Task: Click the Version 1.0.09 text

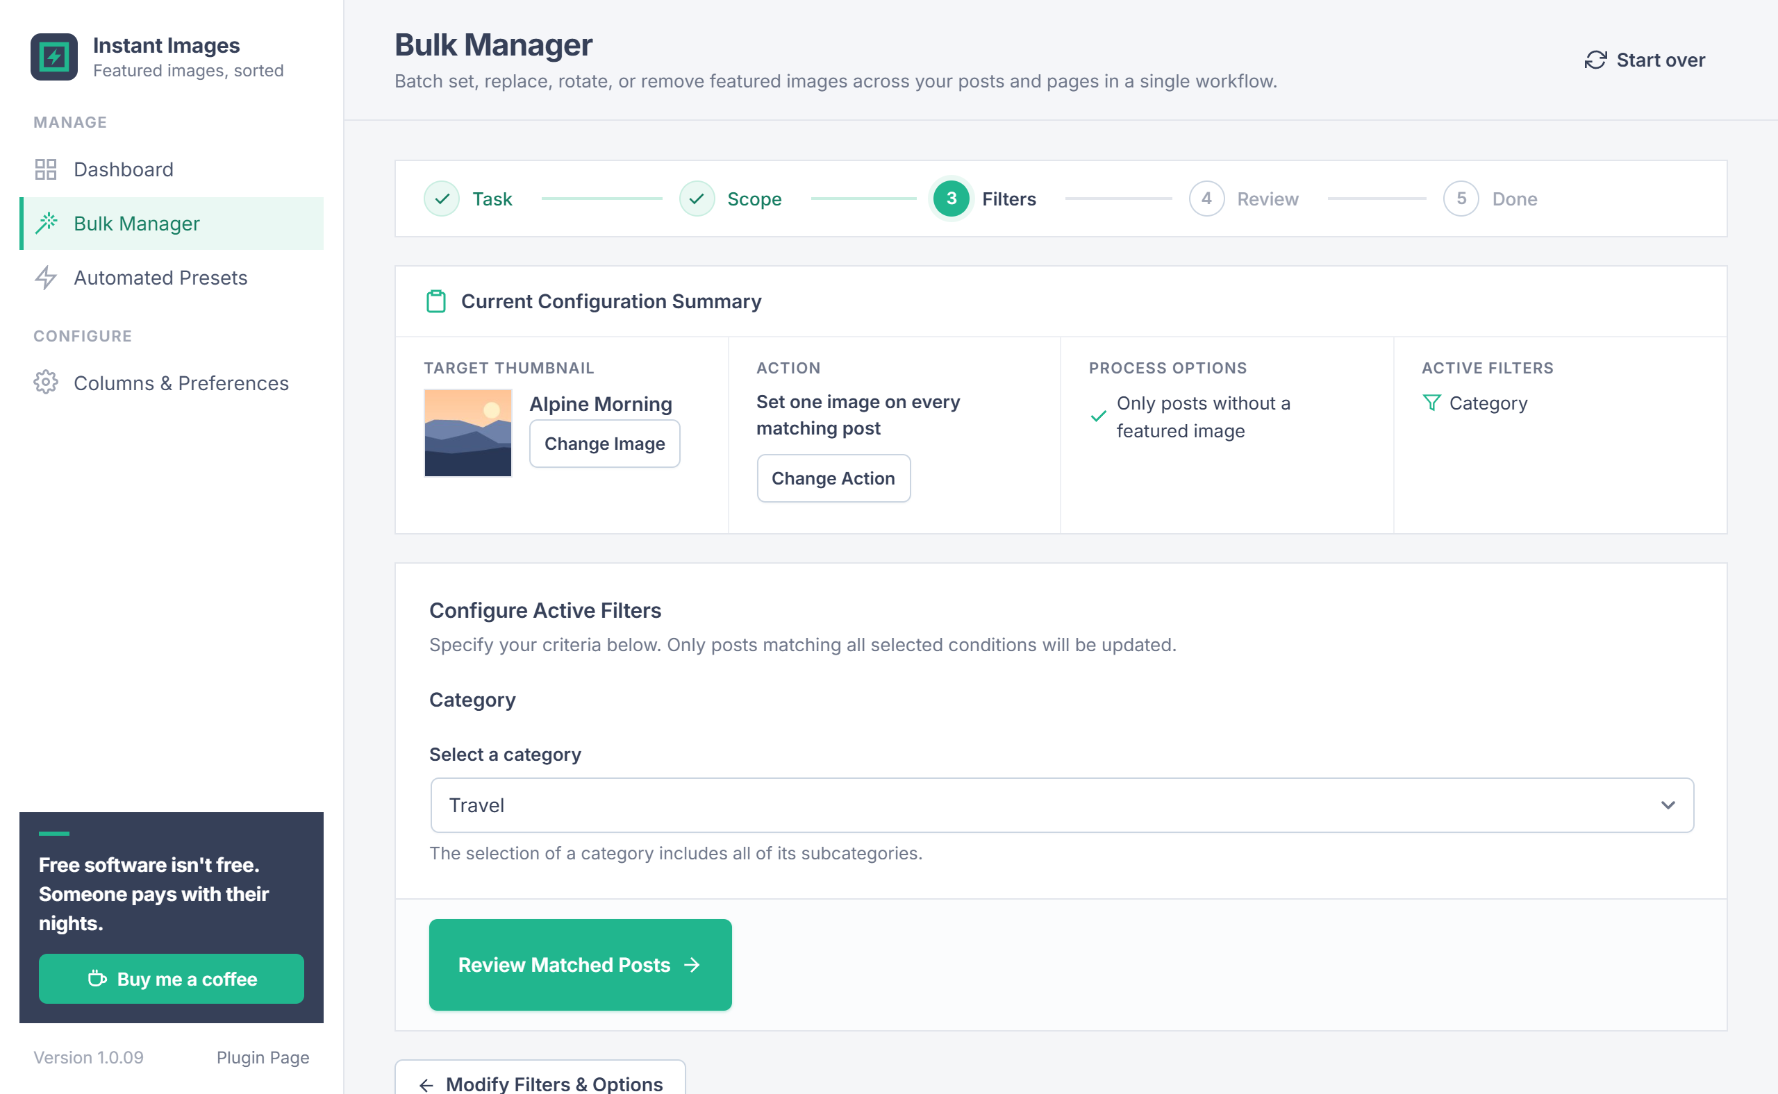Action: (88, 1057)
